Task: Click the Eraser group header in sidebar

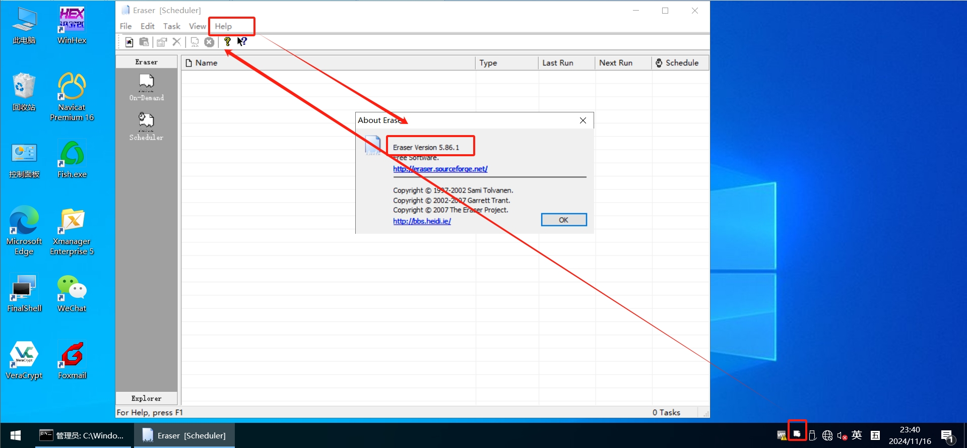Action: pyautogui.click(x=147, y=62)
